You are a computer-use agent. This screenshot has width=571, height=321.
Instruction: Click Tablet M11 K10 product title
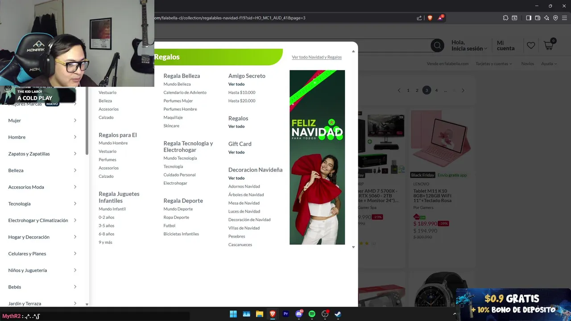[432, 196]
